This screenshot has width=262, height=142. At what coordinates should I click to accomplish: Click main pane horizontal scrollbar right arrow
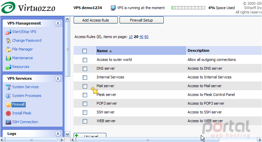coord(260,140)
